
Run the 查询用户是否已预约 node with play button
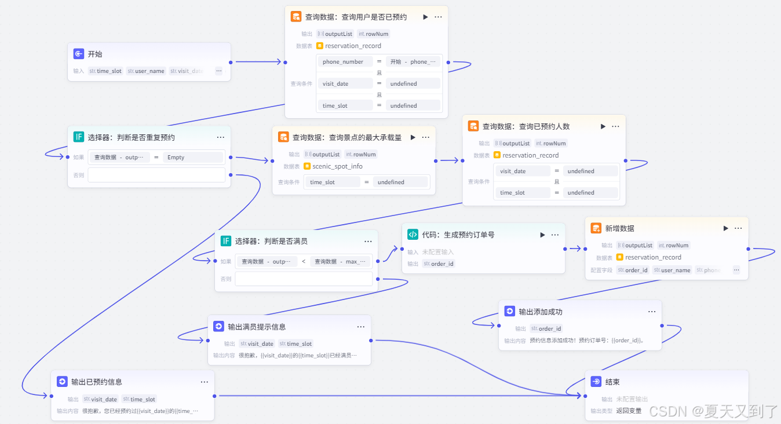click(x=425, y=17)
